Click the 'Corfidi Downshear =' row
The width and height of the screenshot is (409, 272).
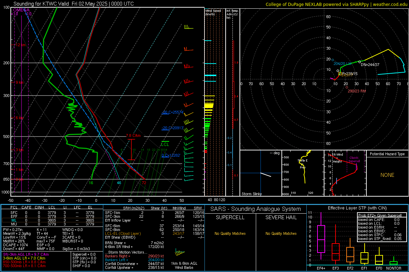pos(134,264)
